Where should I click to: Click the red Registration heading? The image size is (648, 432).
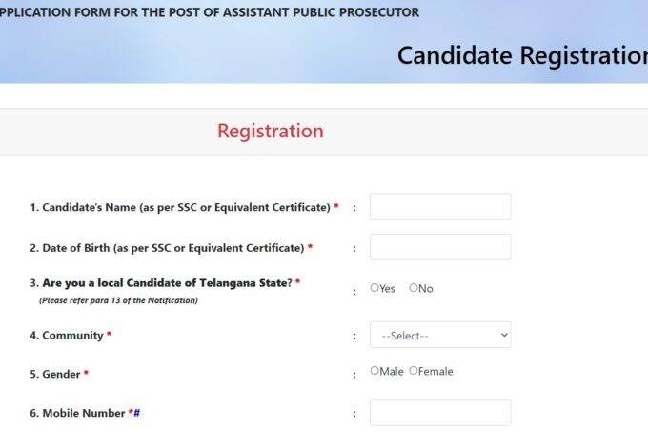coord(270,132)
